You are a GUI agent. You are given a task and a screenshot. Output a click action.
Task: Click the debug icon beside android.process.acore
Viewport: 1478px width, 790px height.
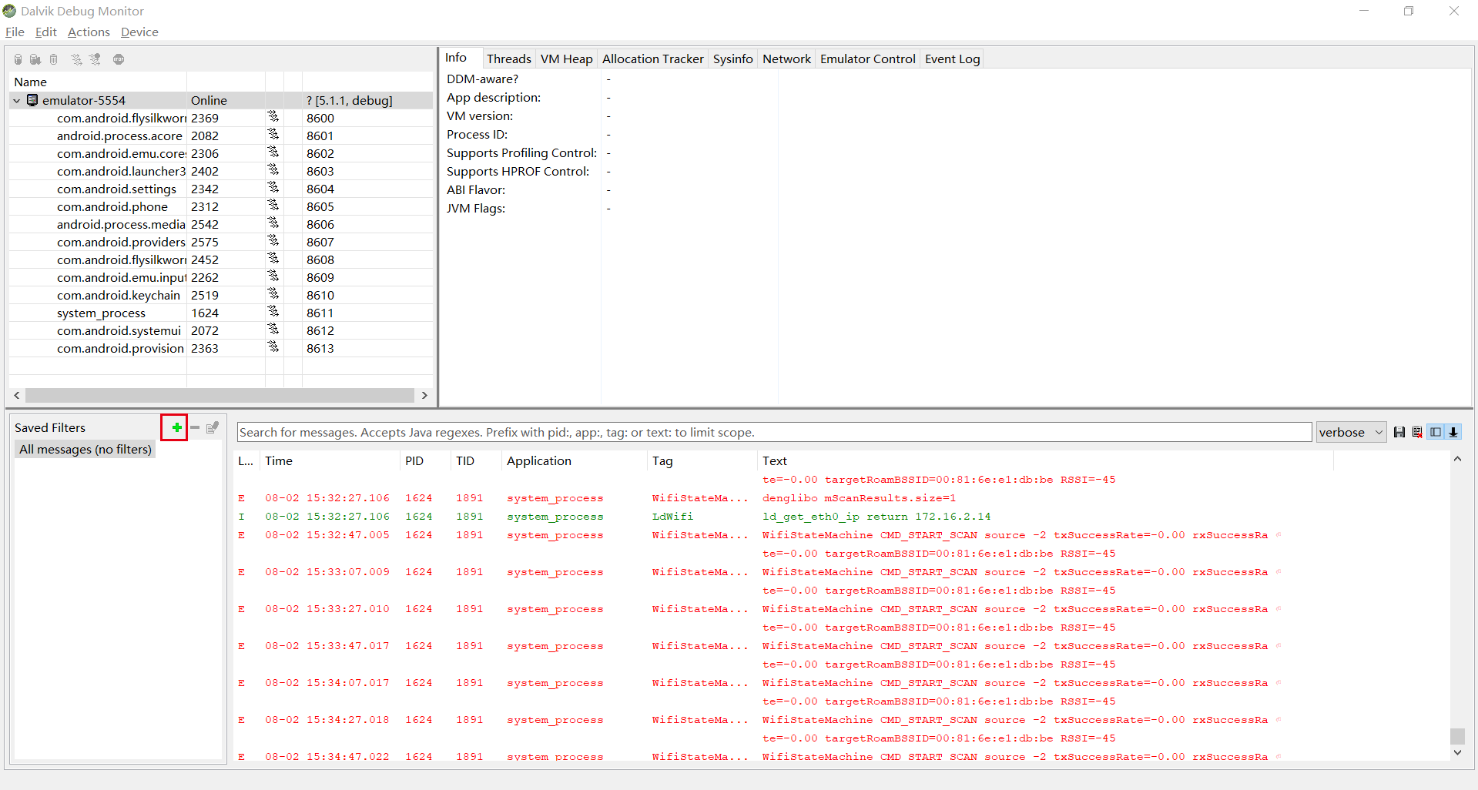[273, 135]
